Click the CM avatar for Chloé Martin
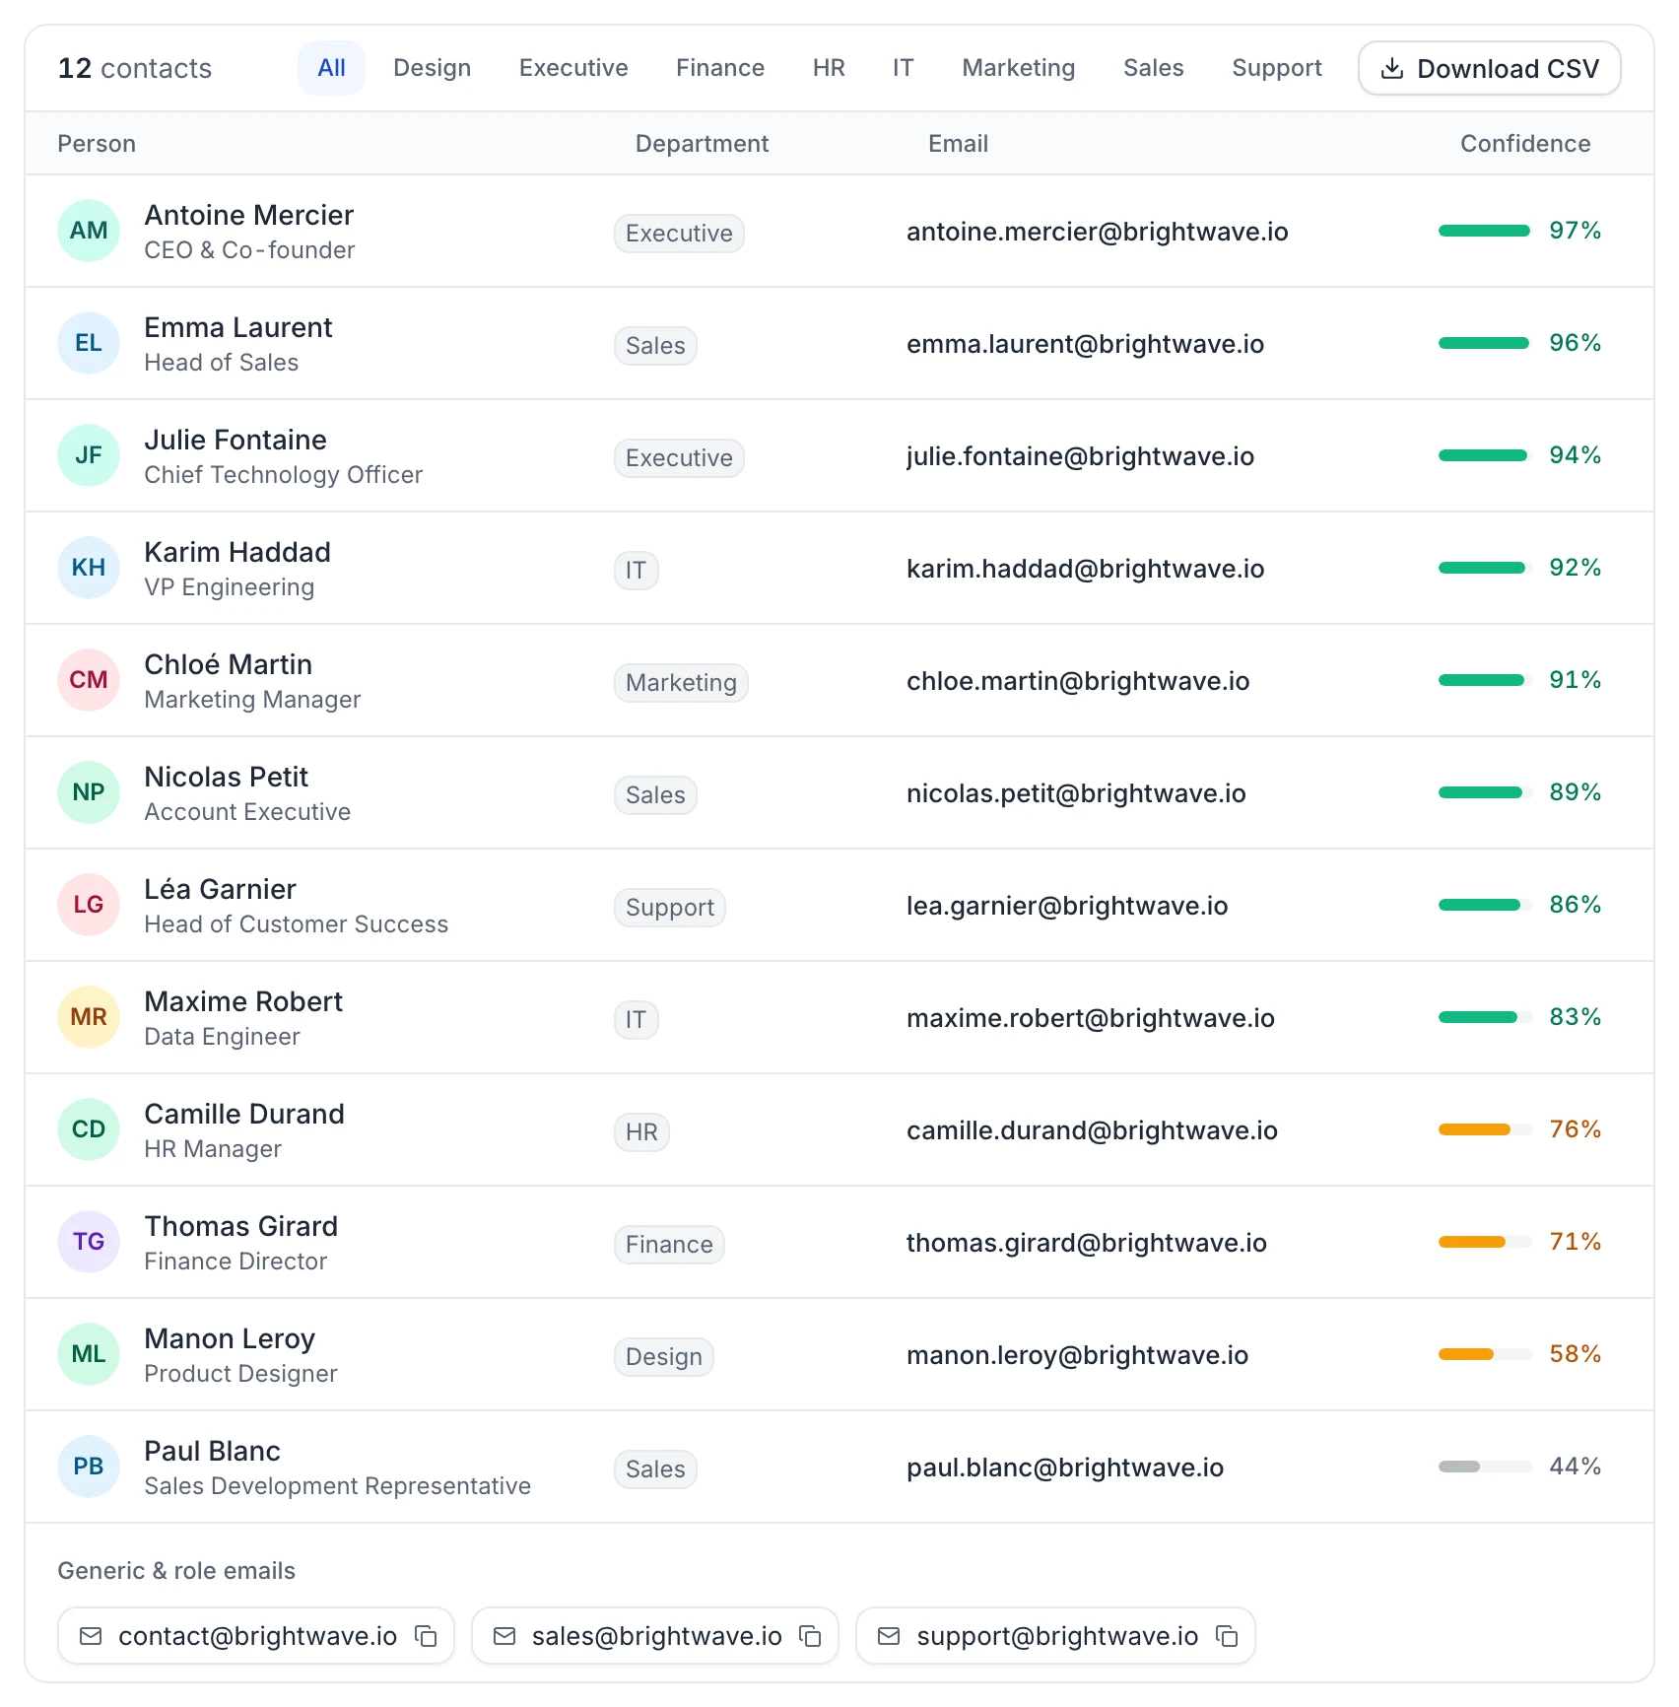Screen dimensions: 1679x1707 (89, 680)
